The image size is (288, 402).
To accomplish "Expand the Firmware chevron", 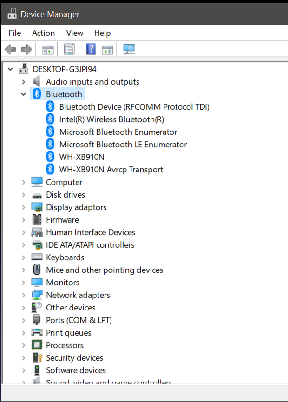I will [24, 220].
